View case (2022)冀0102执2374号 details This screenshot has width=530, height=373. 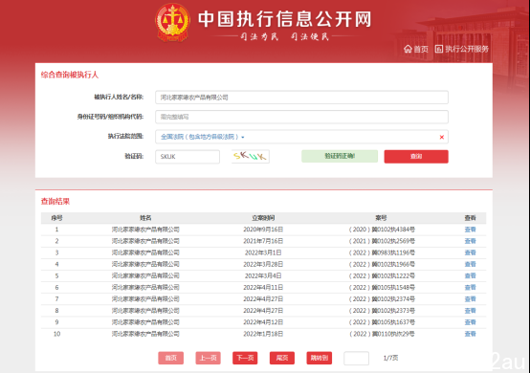pos(470,299)
